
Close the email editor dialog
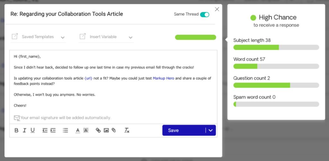217,9
